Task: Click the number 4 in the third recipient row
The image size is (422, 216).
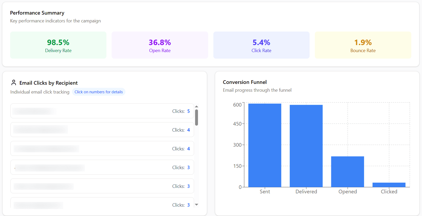Action: coord(188,149)
